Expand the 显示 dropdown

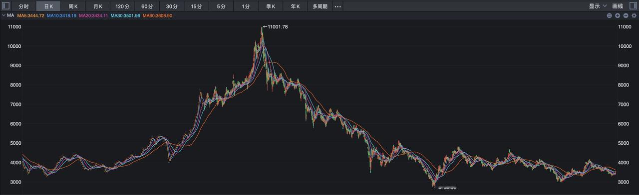pyautogui.click(x=598, y=6)
